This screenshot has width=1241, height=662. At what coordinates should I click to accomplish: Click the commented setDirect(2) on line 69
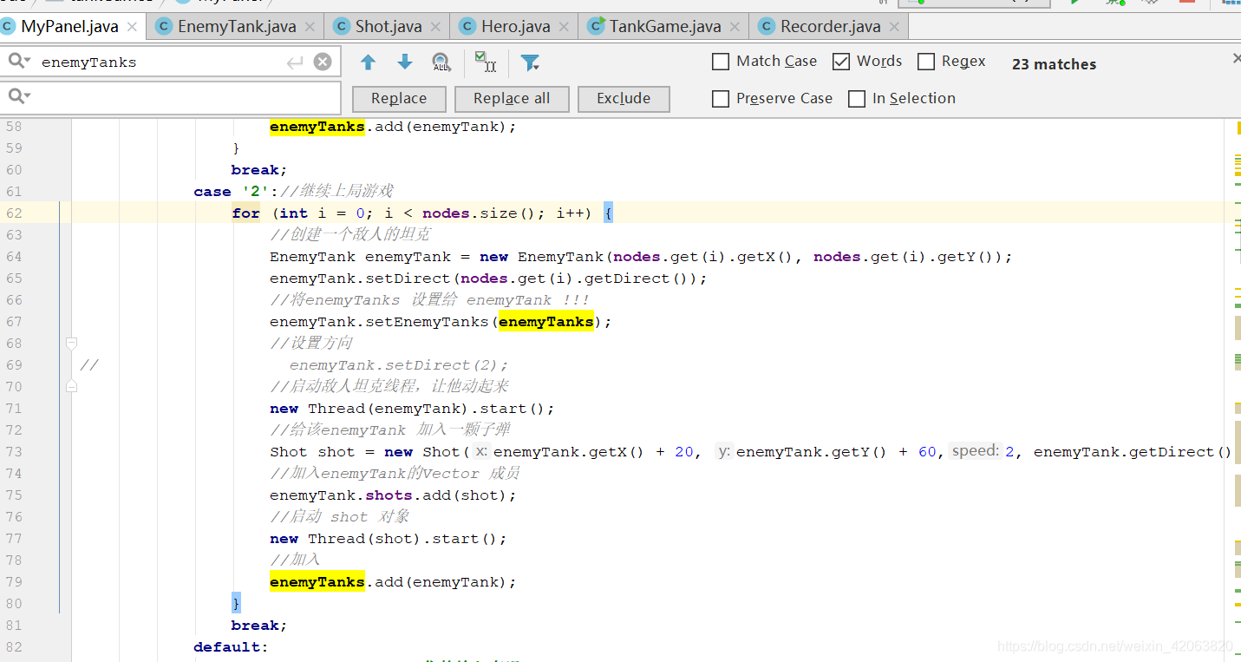[399, 365]
